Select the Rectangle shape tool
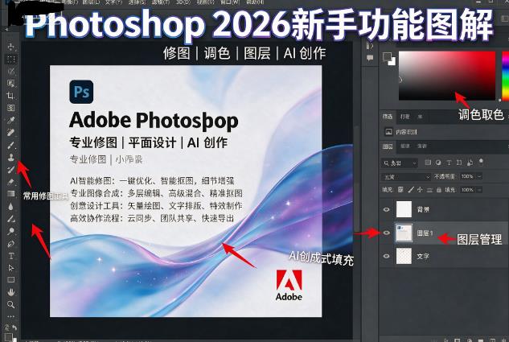The image size is (509, 342). coord(11,280)
